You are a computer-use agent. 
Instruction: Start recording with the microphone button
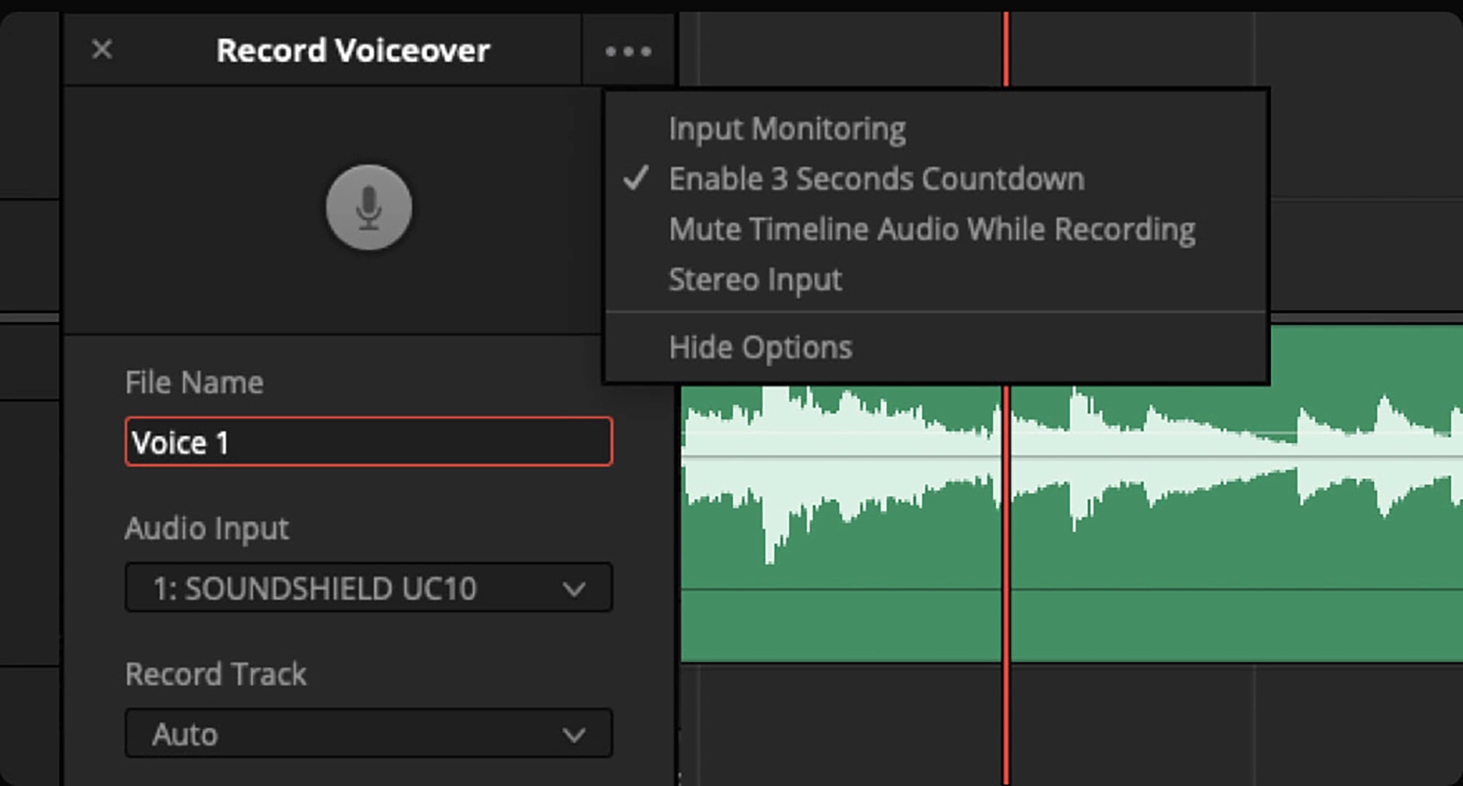[368, 207]
